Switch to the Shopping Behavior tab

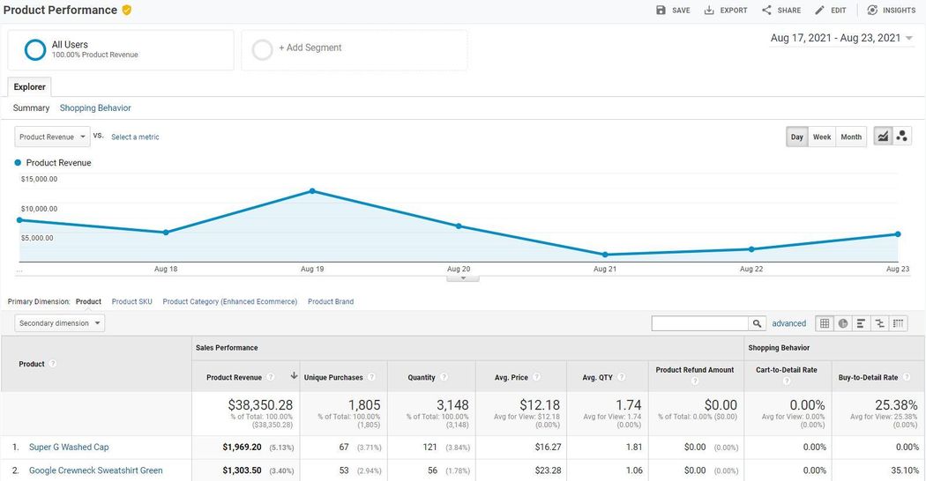coord(95,108)
